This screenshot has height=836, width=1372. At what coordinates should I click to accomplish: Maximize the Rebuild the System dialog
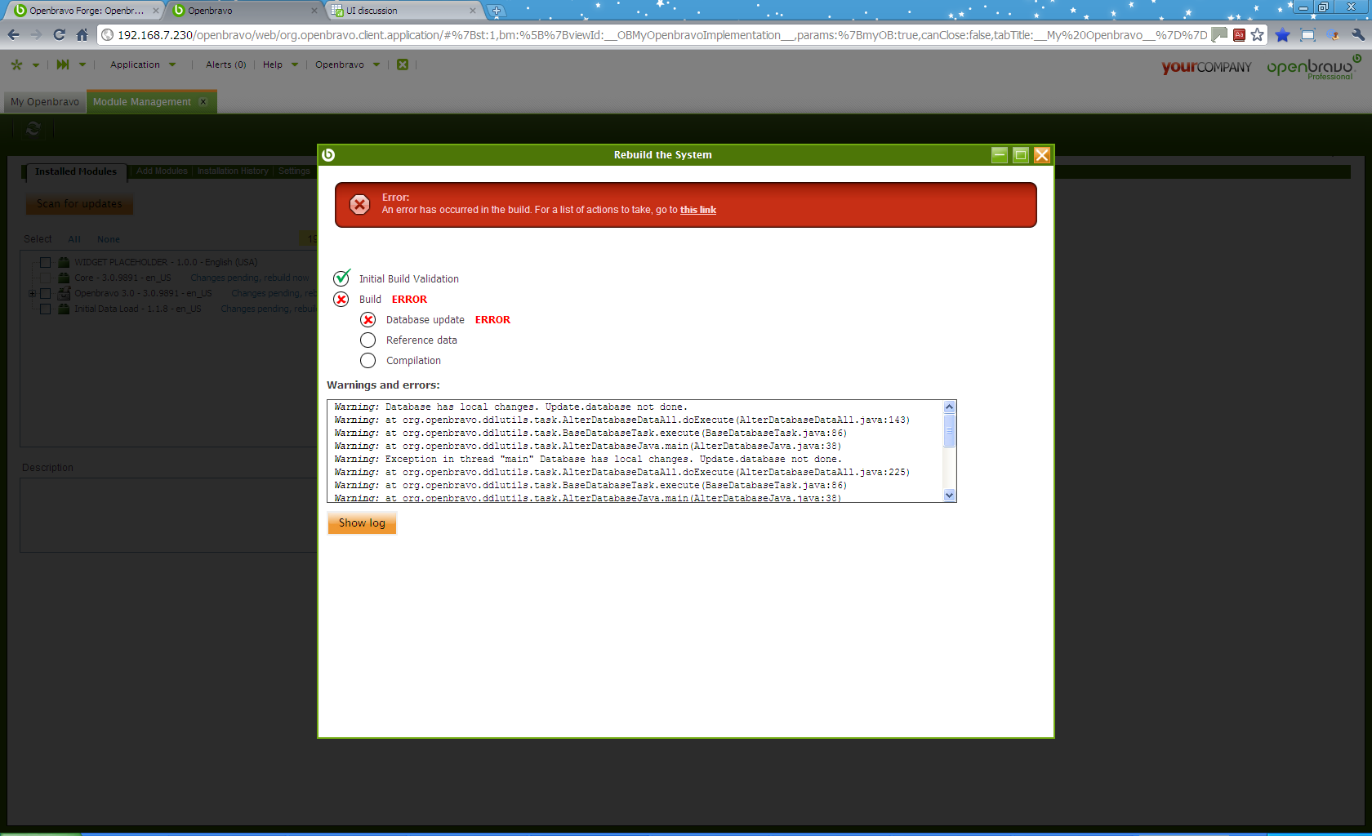point(1021,155)
